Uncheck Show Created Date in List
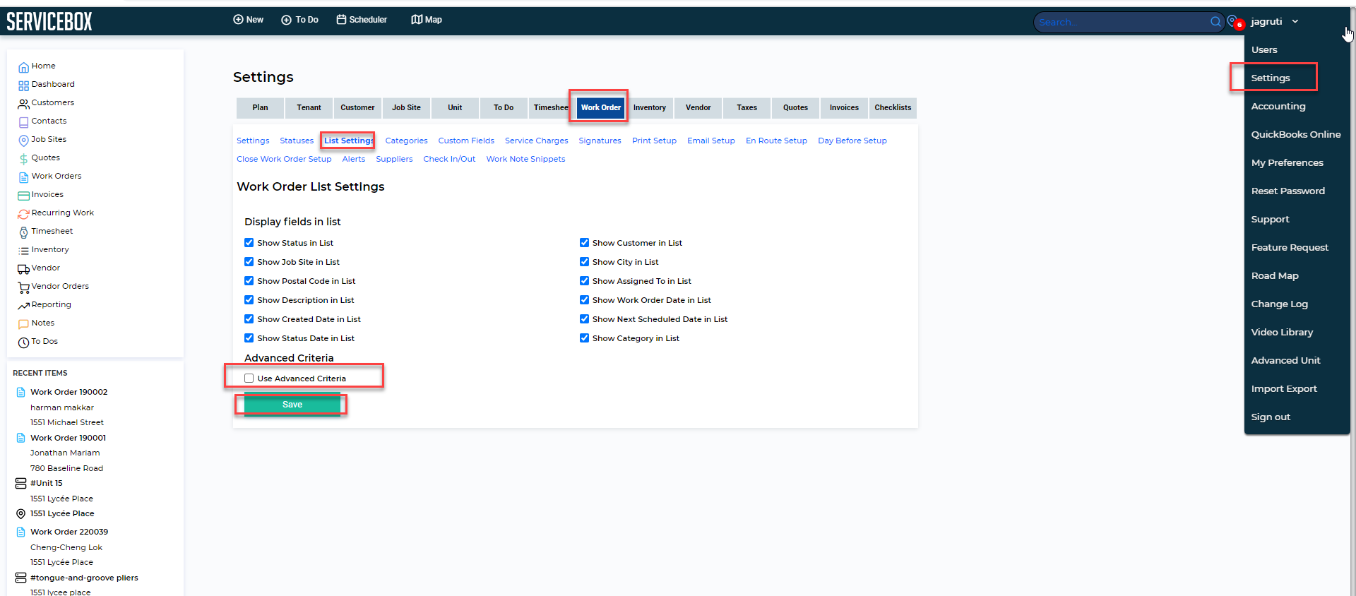 coord(249,319)
